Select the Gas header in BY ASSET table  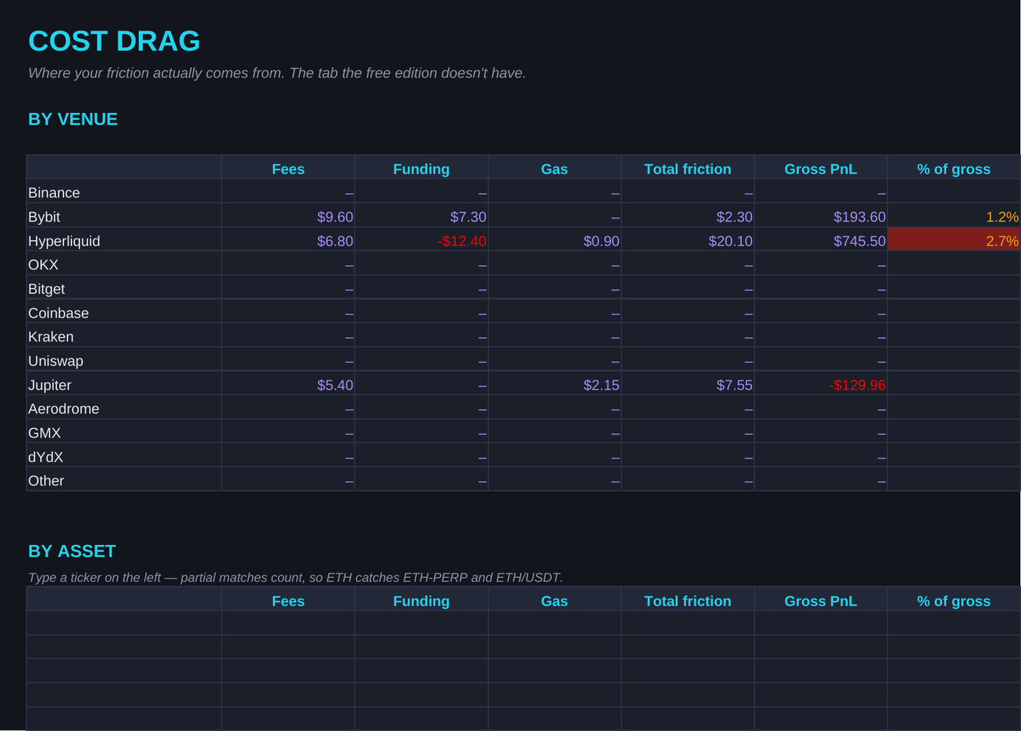(x=555, y=601)
